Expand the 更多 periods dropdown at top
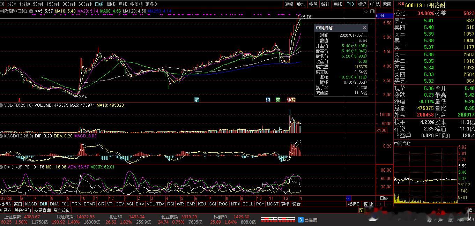Screen dimensions: 475x226 point(151,4)
